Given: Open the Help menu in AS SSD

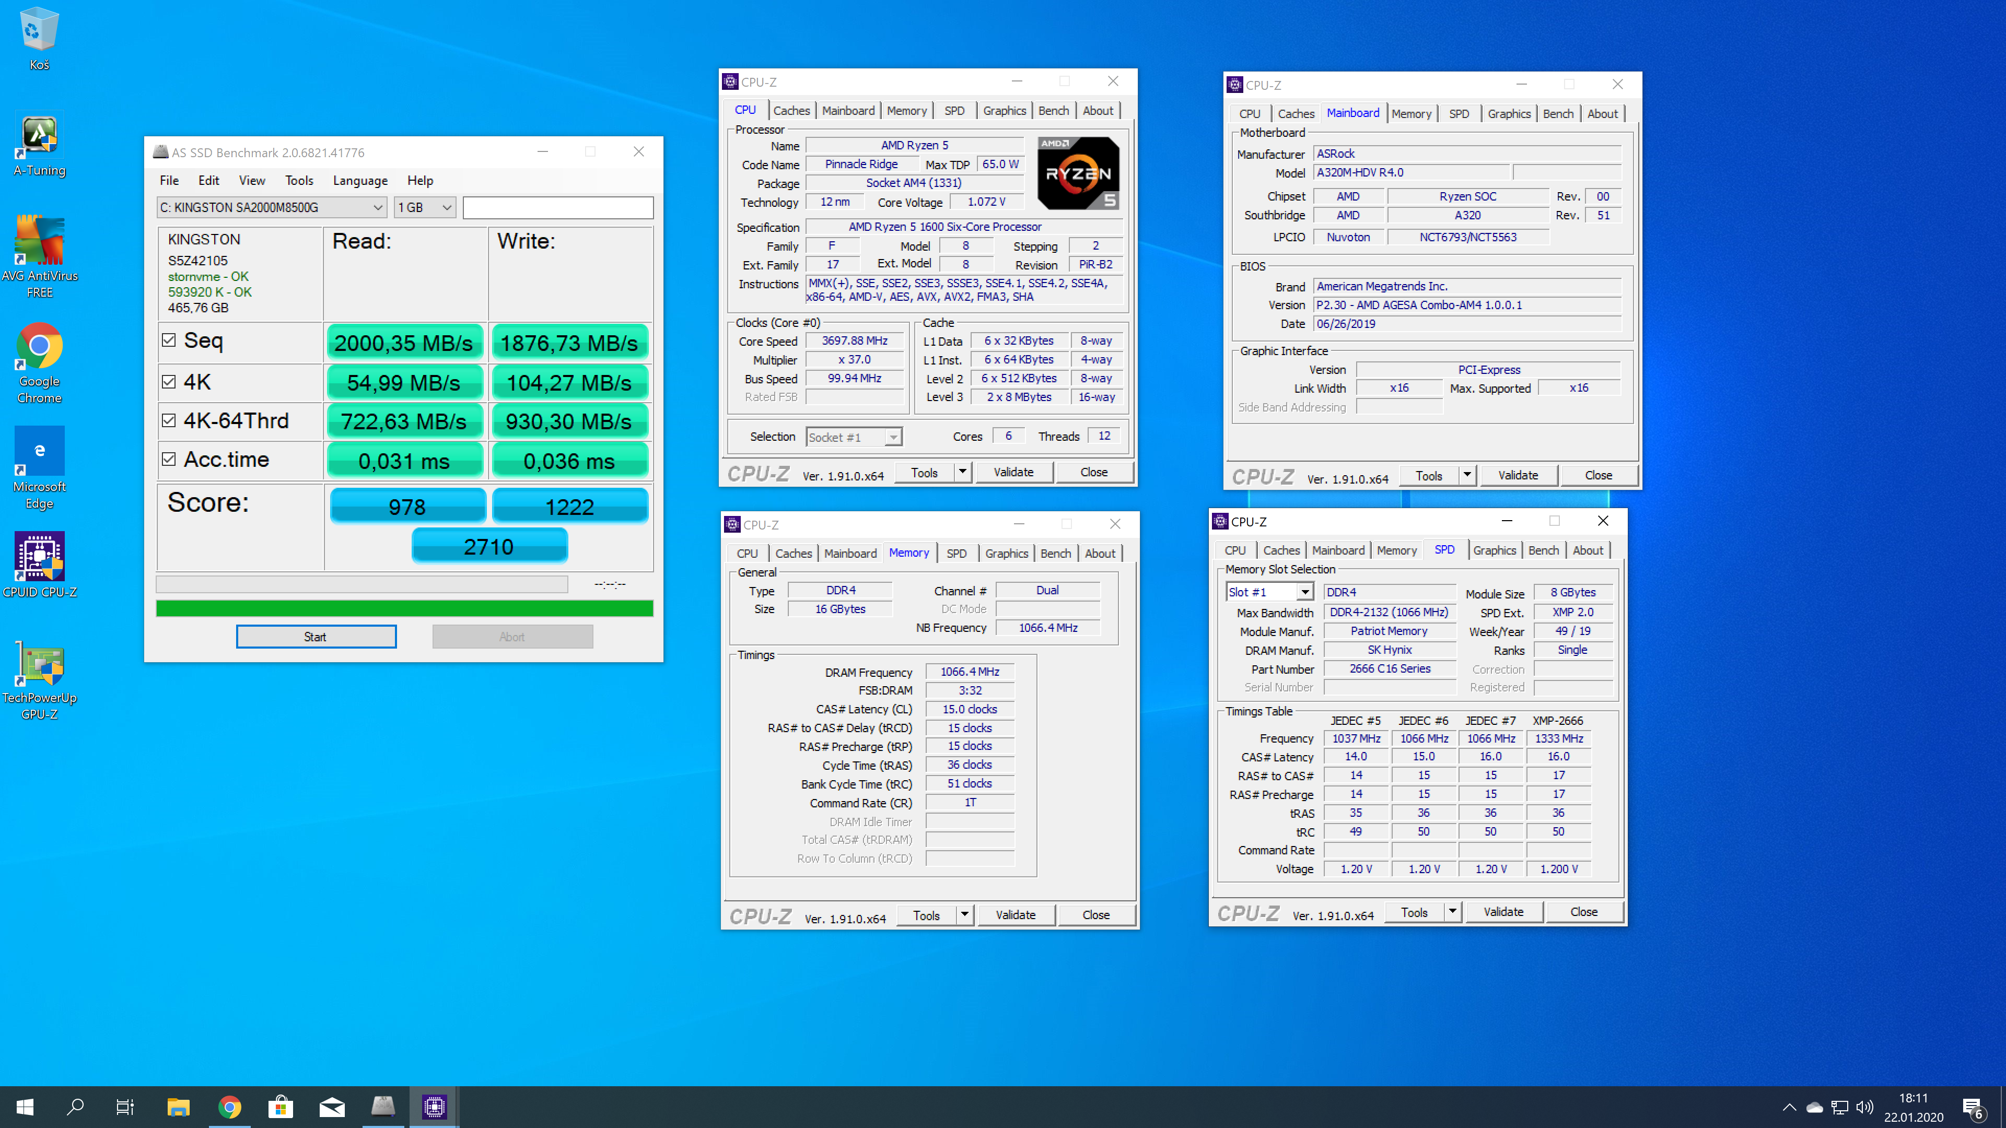Looking at the screenshot, I should click(419, 180).
